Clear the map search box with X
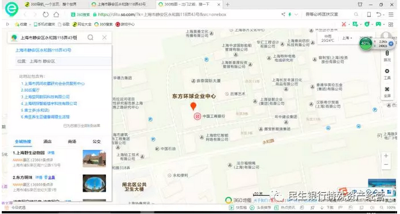Image resolution: width=400 pixels, height=214 pixels. 104,37
